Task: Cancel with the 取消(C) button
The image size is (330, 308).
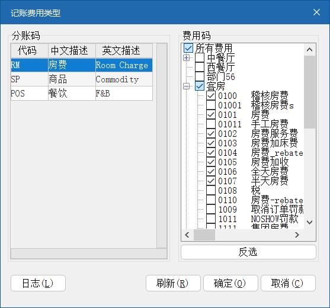Action: (x=288, y=283)
